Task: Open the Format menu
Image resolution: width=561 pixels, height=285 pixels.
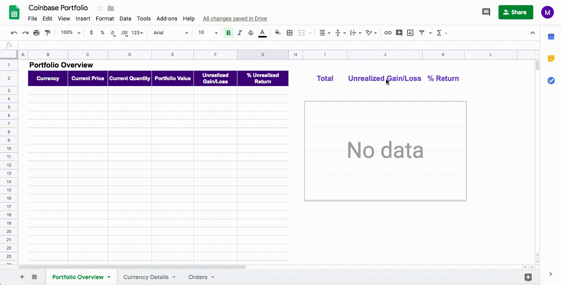Action: point(105,19)
